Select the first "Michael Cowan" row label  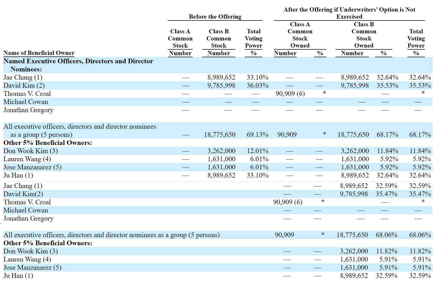26,102
